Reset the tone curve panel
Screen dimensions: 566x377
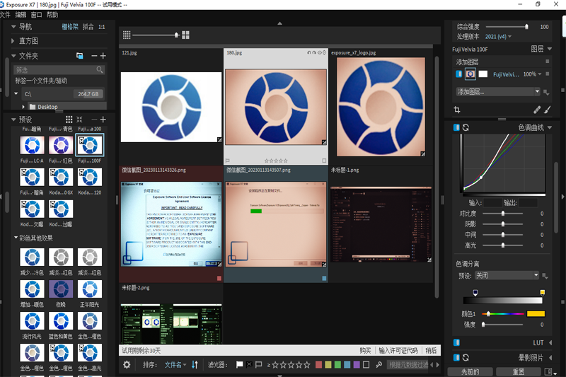pos(466,127)
